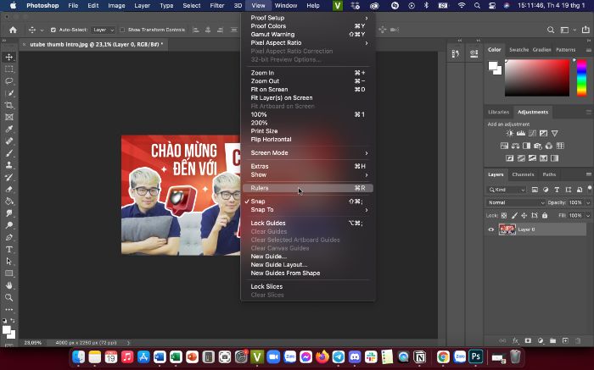Select the Move tool in the toolbar
Image resolution: width=594 pixels, height=370 pixels.
pyautogui.click(x=9, y=57)
